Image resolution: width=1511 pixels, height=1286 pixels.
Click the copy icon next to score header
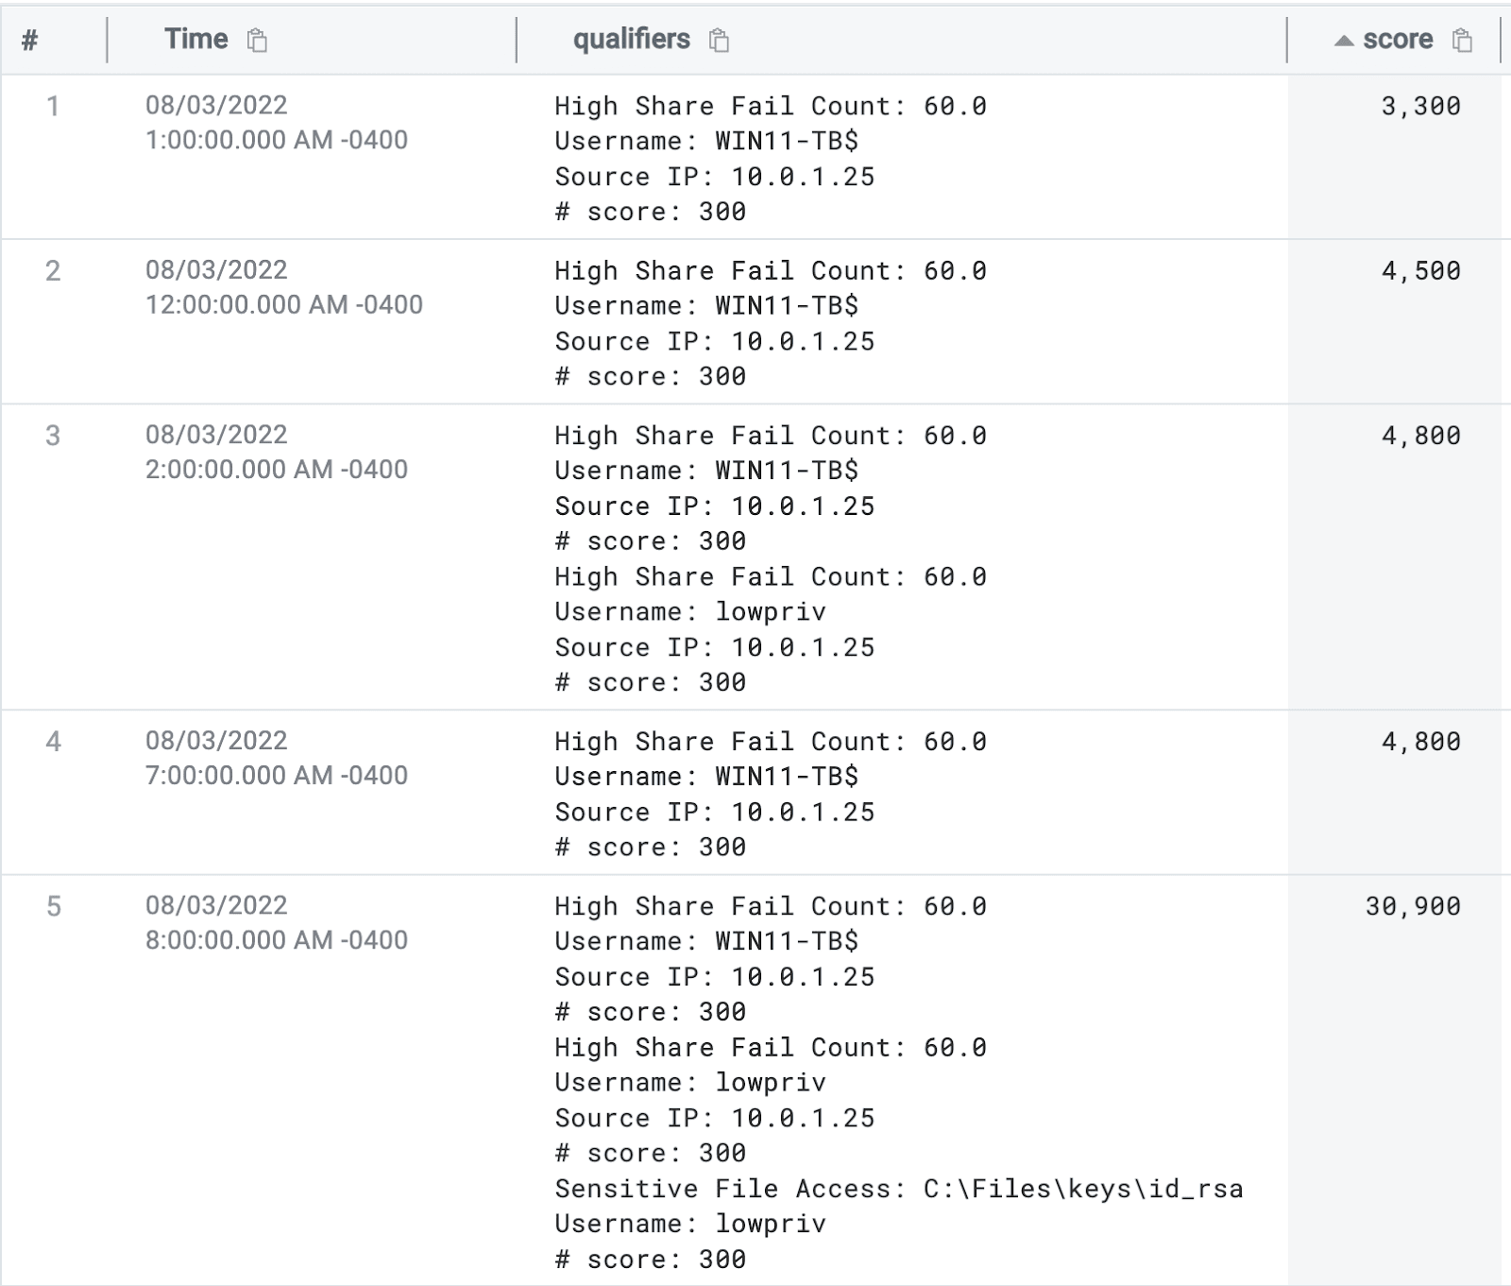coord(1462,42)
